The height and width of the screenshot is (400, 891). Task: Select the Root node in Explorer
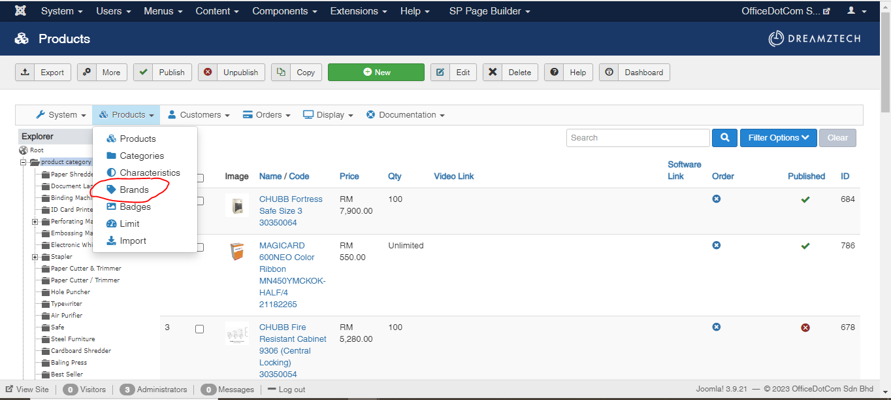coord(37,150)
